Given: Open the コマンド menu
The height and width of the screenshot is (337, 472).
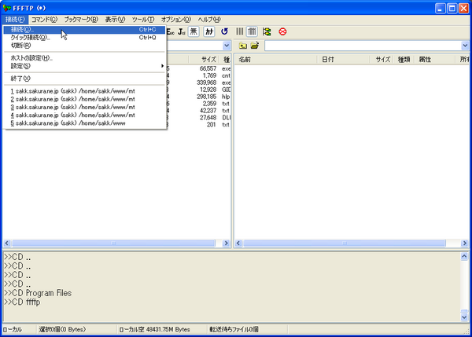Looking at the screenshot, I should (x=44, y=20).
